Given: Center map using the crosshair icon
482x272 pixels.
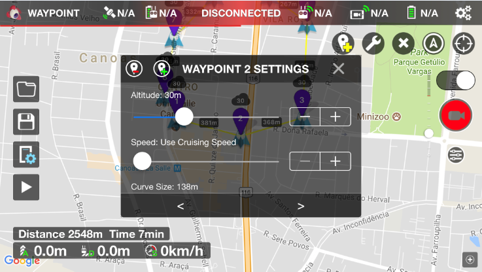Looking at the screenshot, I should point(464,43).
